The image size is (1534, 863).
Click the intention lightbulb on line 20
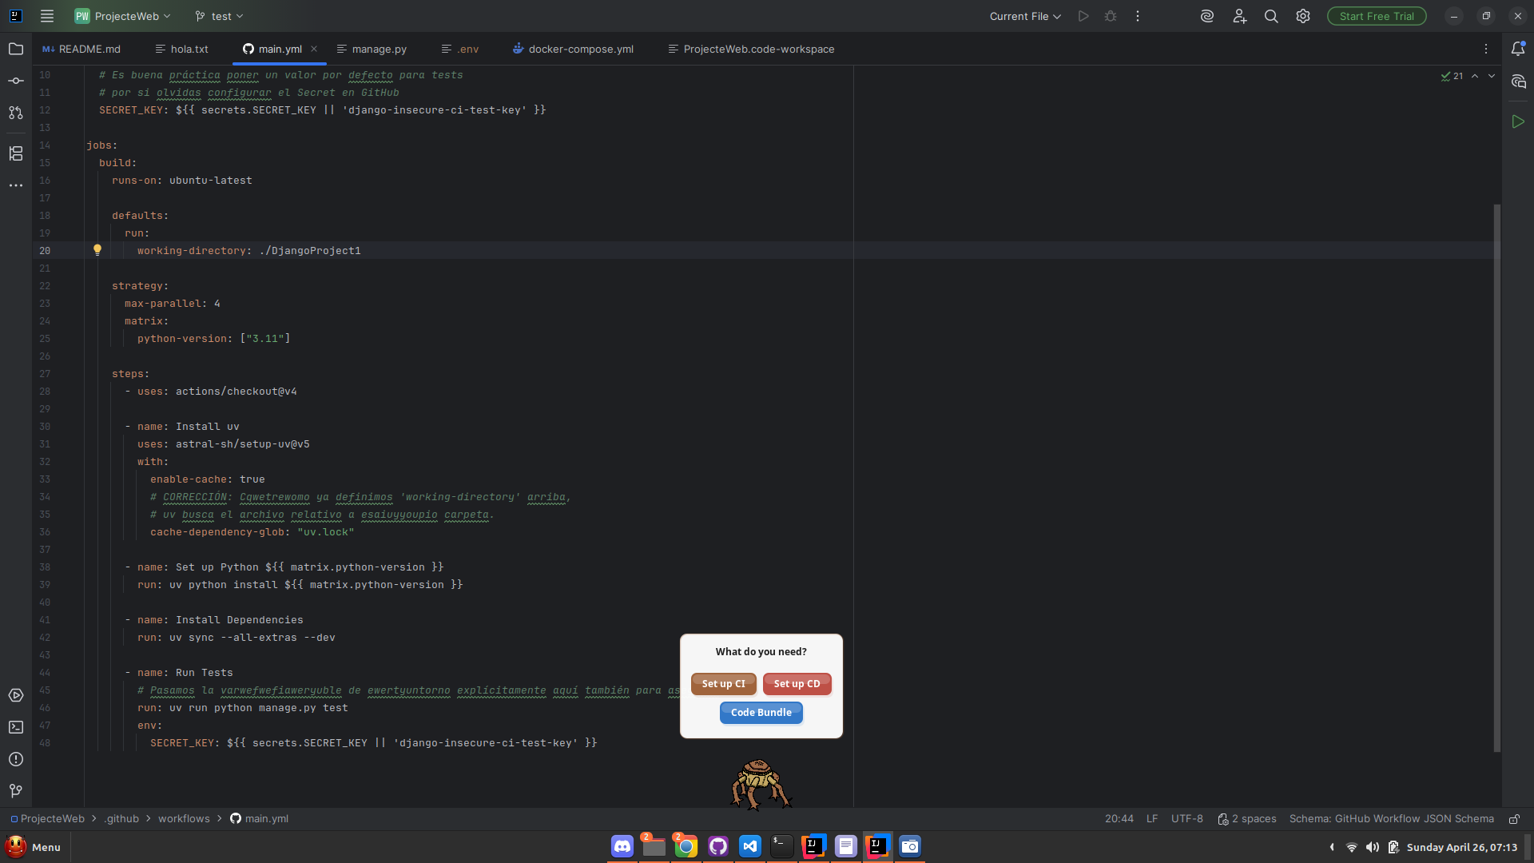(x=97, y=250)
